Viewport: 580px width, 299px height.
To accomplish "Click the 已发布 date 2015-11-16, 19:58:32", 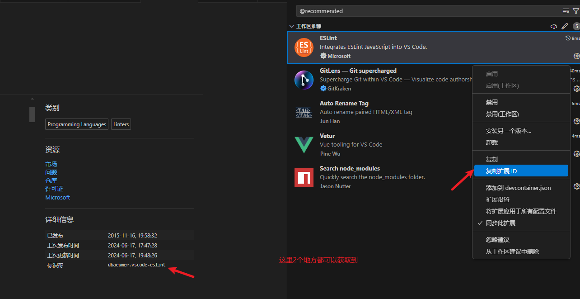I will [x=132, y=235].
